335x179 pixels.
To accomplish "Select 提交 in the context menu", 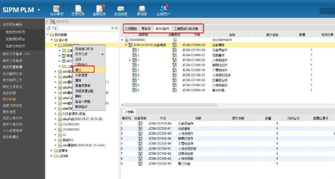I will pyautogui.click(x=79, y=70).
